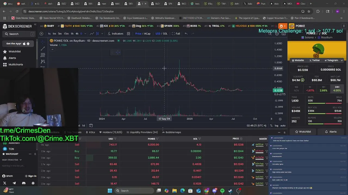Open the chart style dropdown arrow
This screenshot has width=348, height=195.
[x=102, y=34]
